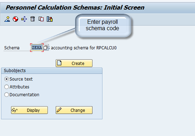Open schema with the Display button
This screenshot has height=136, width=195.
29,110
